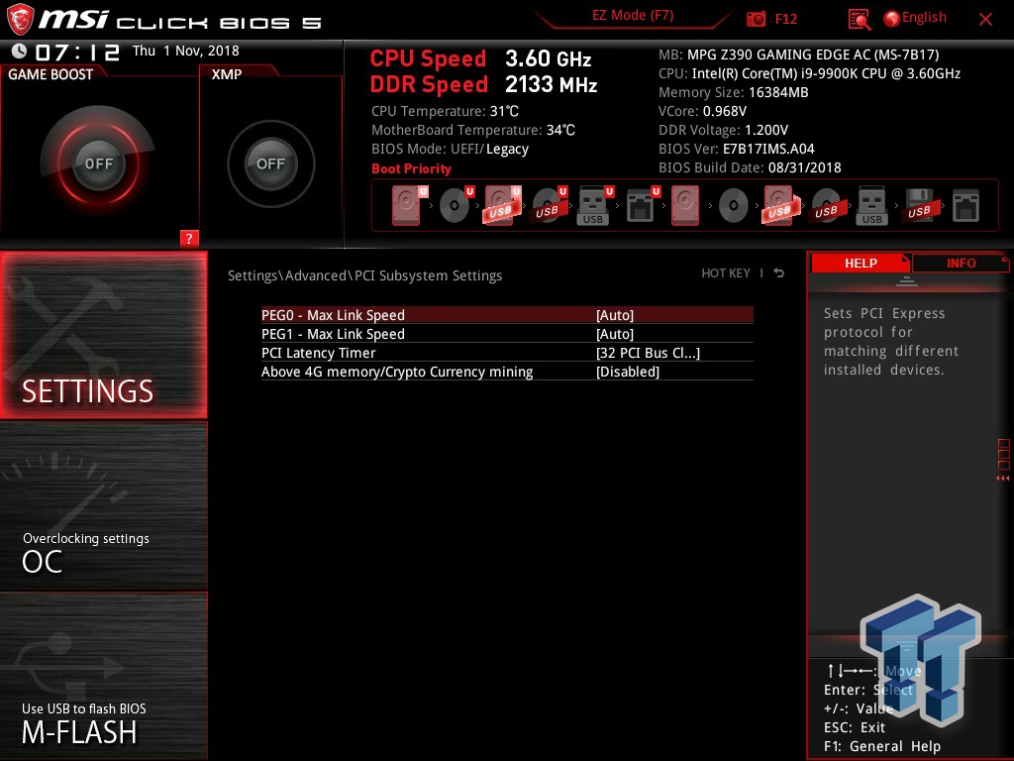Viewport: 1014px width, 761px height.
Task: Toggle the GAME BOOST knob
Action: 98,163
